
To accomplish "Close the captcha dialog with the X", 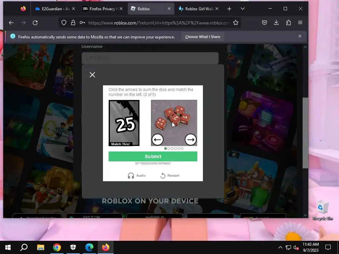I will [92, 75].
